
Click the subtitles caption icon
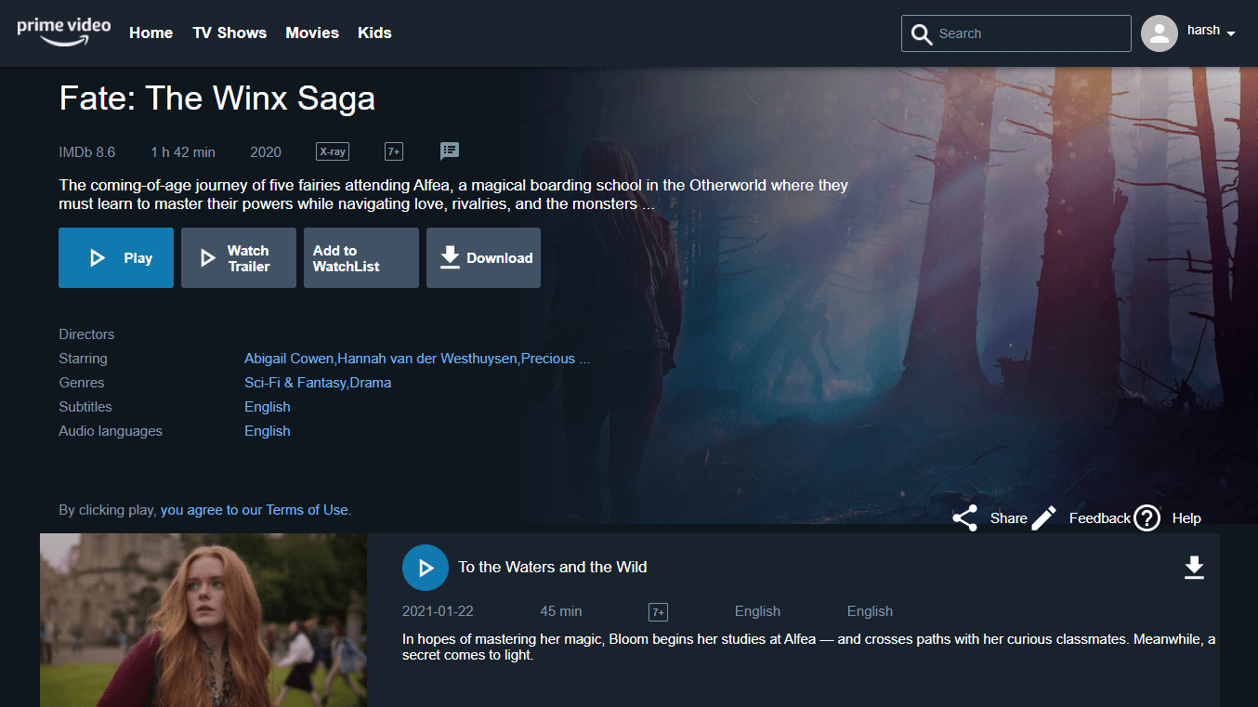tap(450, 151)
